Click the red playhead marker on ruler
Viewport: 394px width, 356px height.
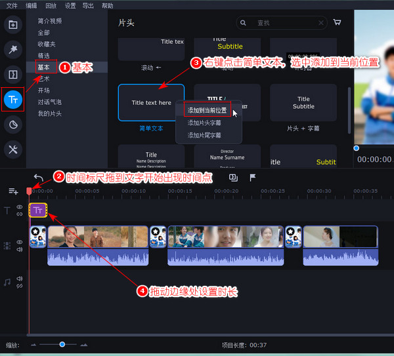[29, 191]
